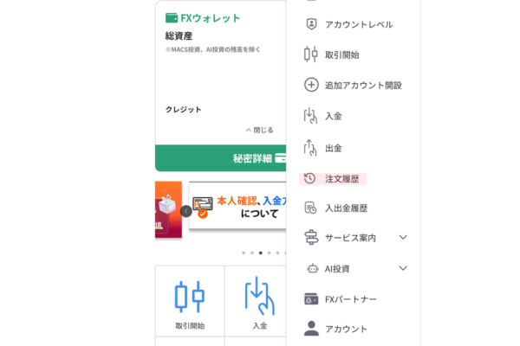Open アカウントレベル shield icon
The height and width of the screenshot is (346, 520).
[311, 24]
